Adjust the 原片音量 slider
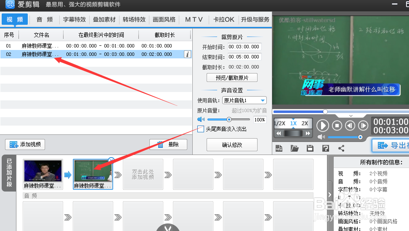The height and width of the screenshot is (231, 409). point(229,120)
